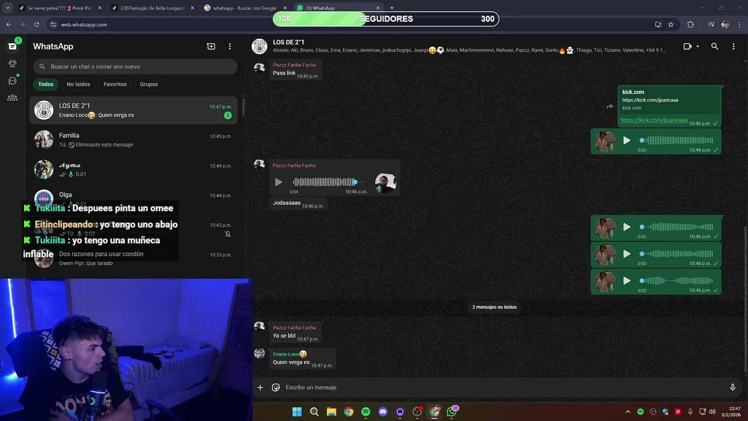Click the 2 mensajes no leídos marker
This screenshot has height=421, width=748.
[494, 307]
